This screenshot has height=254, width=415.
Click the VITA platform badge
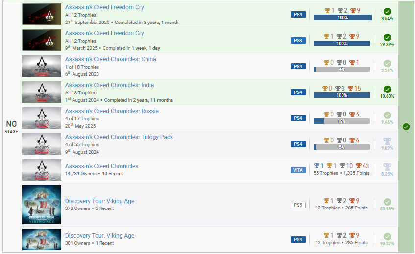[x=298, y=170]
